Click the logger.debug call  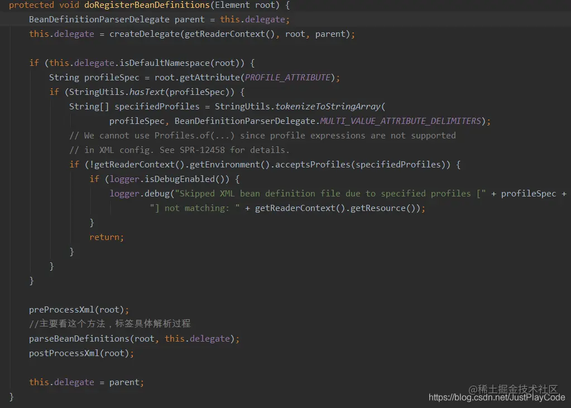point(140,194)
